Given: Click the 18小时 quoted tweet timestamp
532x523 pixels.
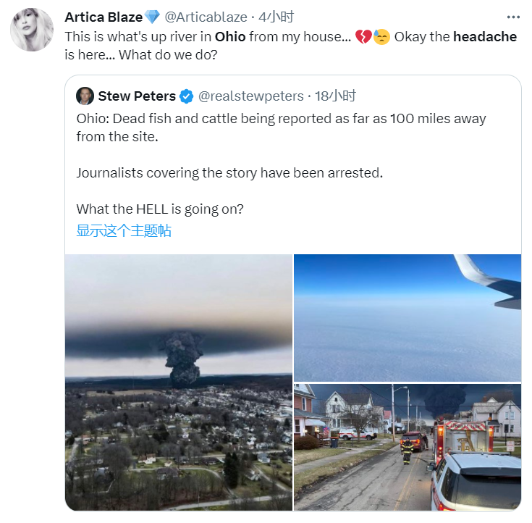Looking at the screenshot, I should pos(337,96).
